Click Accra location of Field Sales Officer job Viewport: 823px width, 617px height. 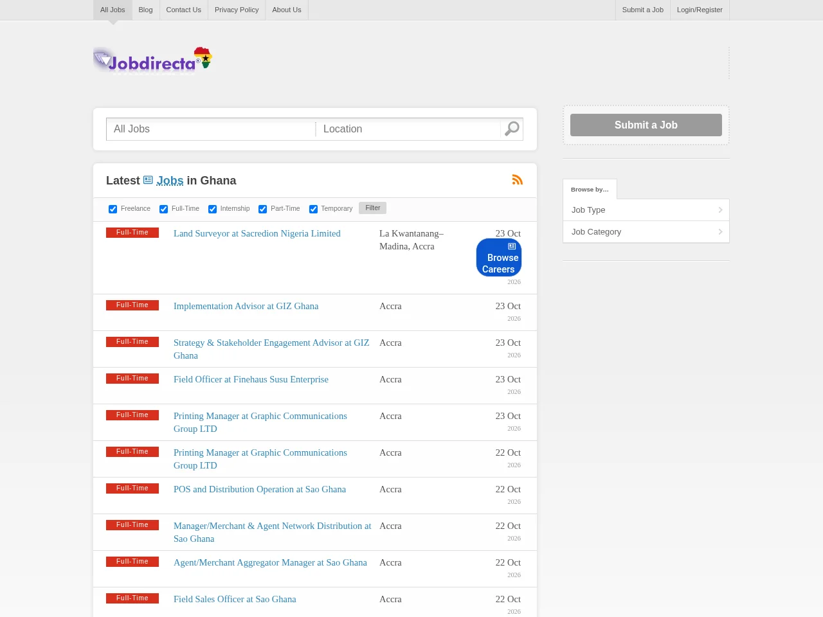click(390, 599)
